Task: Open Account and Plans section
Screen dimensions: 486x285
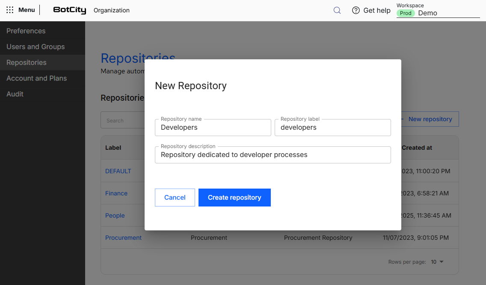Action: 42,78
